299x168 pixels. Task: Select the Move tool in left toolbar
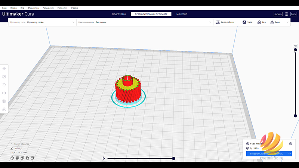tap(4, 69)
